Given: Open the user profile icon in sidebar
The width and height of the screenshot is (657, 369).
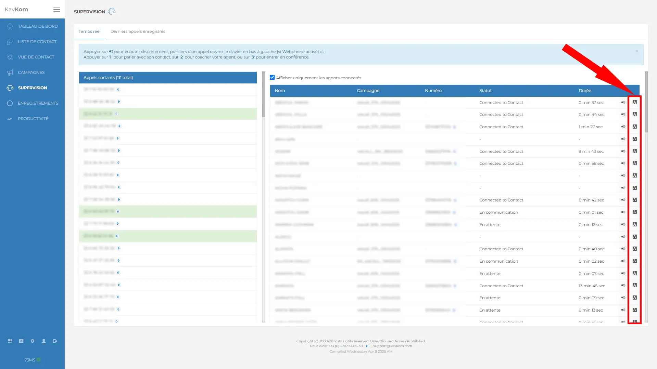Looking at the screenshot, I should pos(44,341).
